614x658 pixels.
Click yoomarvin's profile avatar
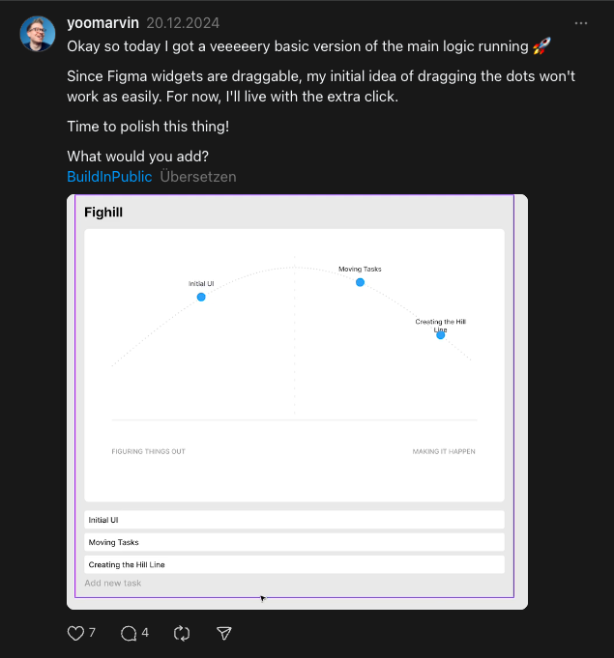click(38, 34)
